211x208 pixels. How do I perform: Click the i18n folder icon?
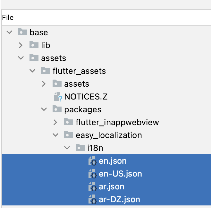(80, 147)
